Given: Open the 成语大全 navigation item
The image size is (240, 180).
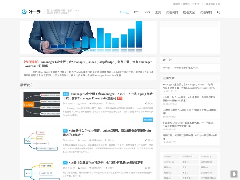Looking at the screenshot, I should (x=189, y=12).
